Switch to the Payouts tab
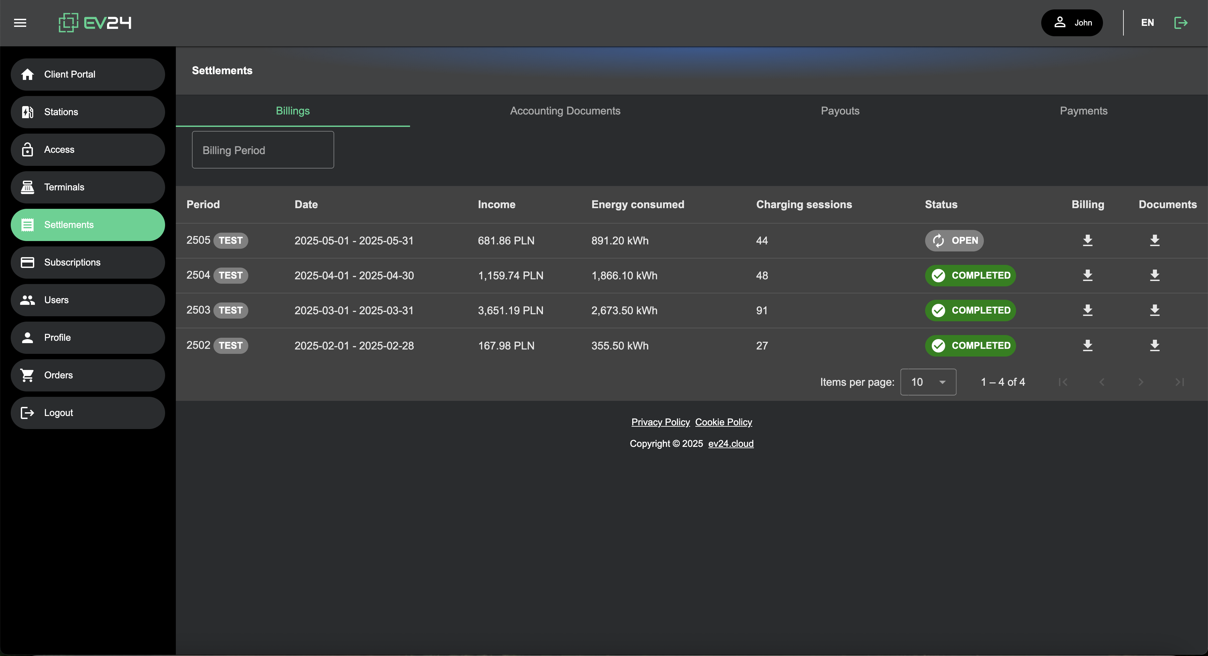The width and height of the screenshot is (1208, 656). [840, 111]
